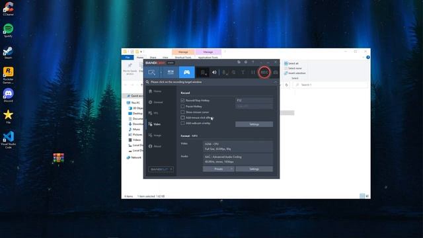Click Select all in Explorer ribbon

tap(291, 63)
